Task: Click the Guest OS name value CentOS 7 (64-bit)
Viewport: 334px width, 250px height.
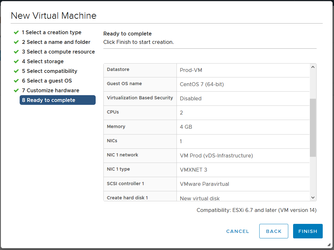Action: pos(202,84)
